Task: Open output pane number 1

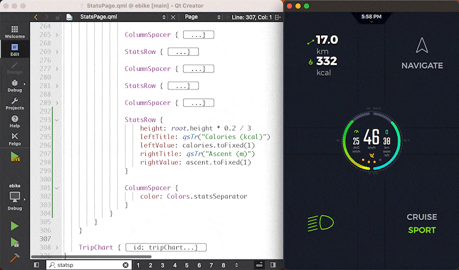Action: tap(138, 265)
